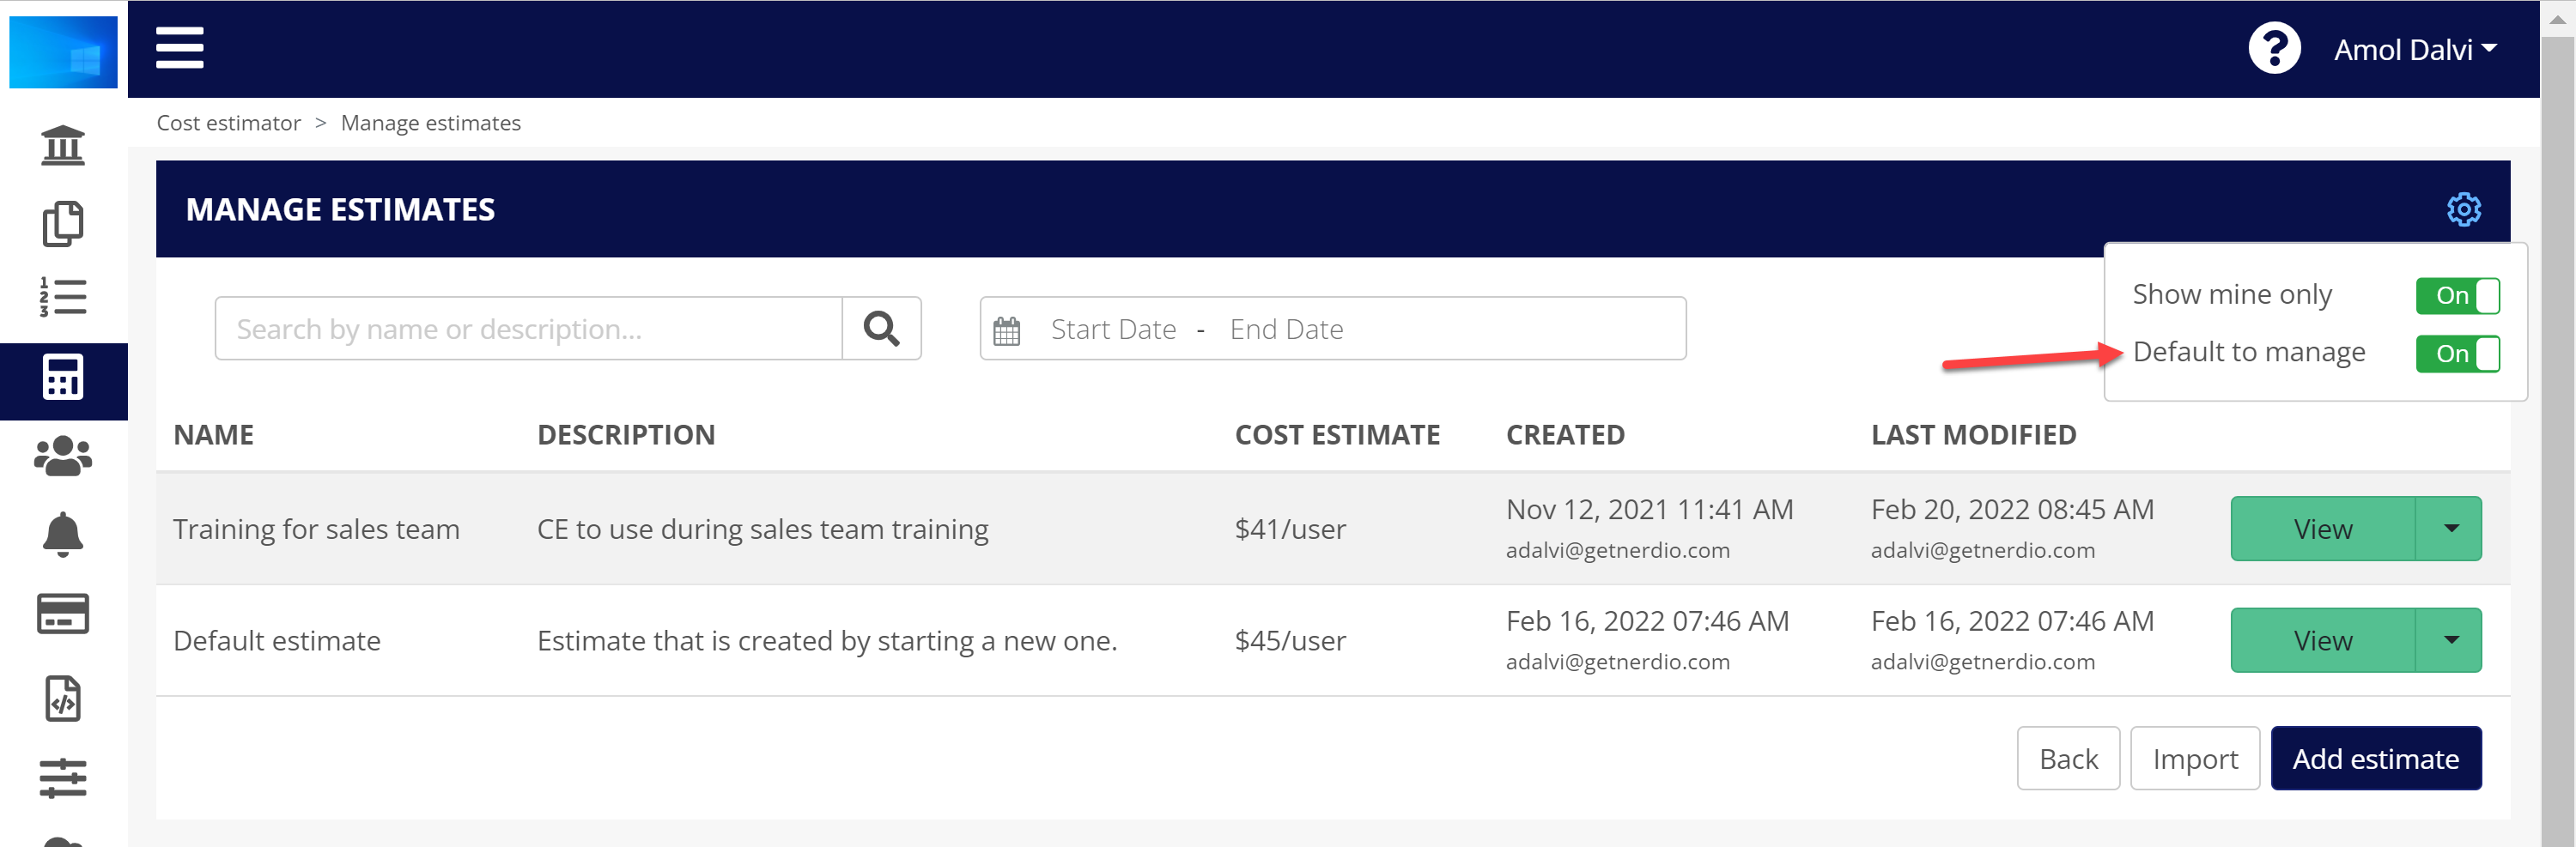Image resolution: width=2576 pixels, height=847 pixels.
Task: Go to Cost estimator breadcrumb
Action: pos(228,123)
